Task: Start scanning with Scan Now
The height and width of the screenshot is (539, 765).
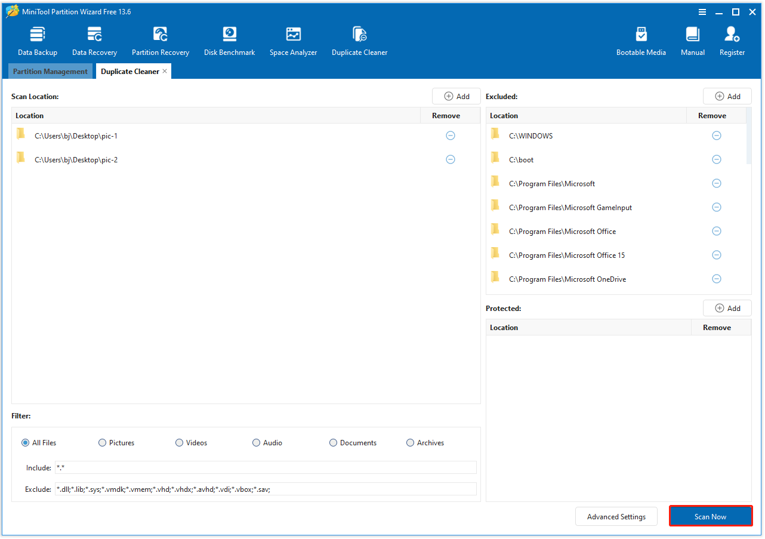Action: [x=711, y=517]
